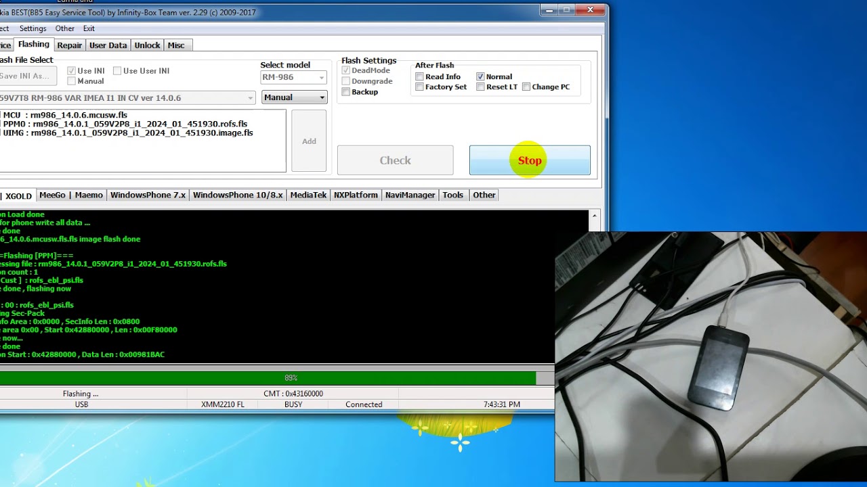The width and height of the screenshot is (867, 487).
Task: Click the Stop button
Action: point(530,160)
